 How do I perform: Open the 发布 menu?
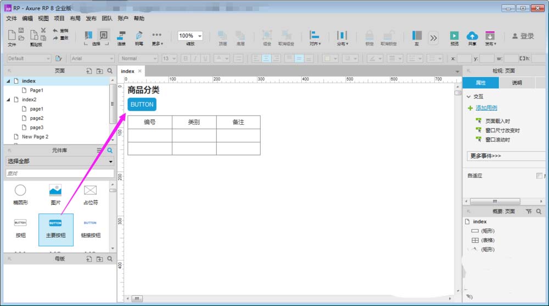(x=91, y=18)
